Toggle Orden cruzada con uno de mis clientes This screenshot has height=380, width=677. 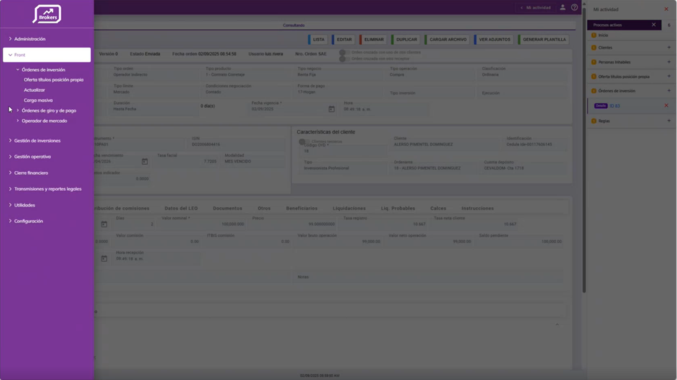(343, 52)
